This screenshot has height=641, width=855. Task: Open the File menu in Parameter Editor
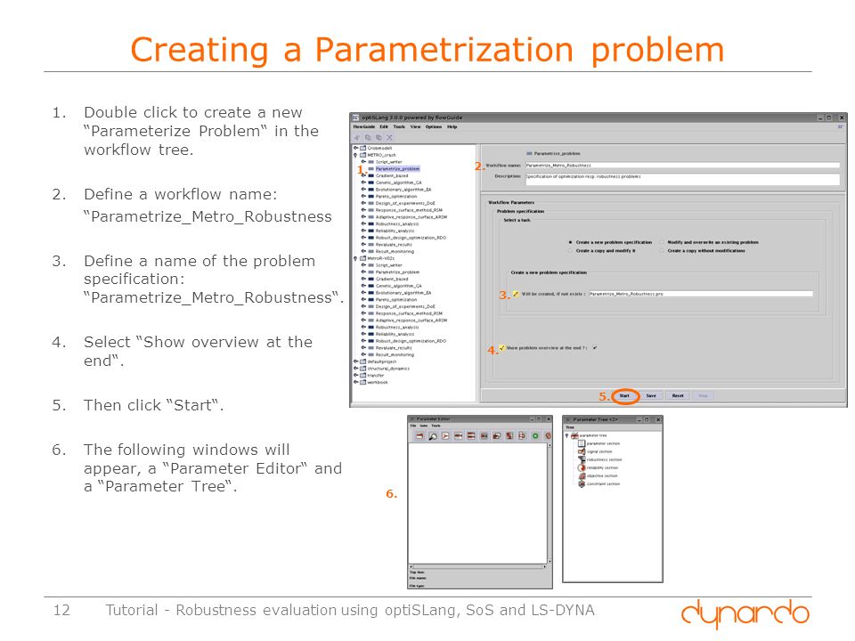pyautogui.click(x=413, y=426)
